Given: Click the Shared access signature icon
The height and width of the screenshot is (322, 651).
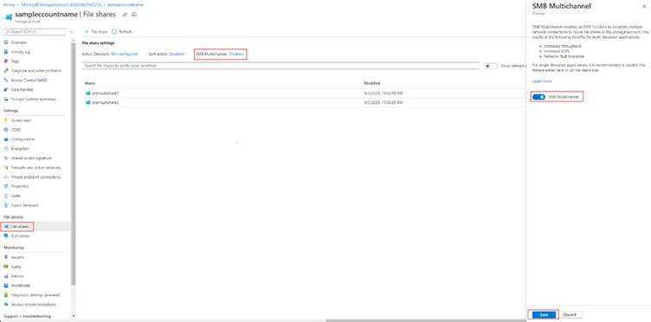Looking at the screenshot, I should [x=6, y=158].
